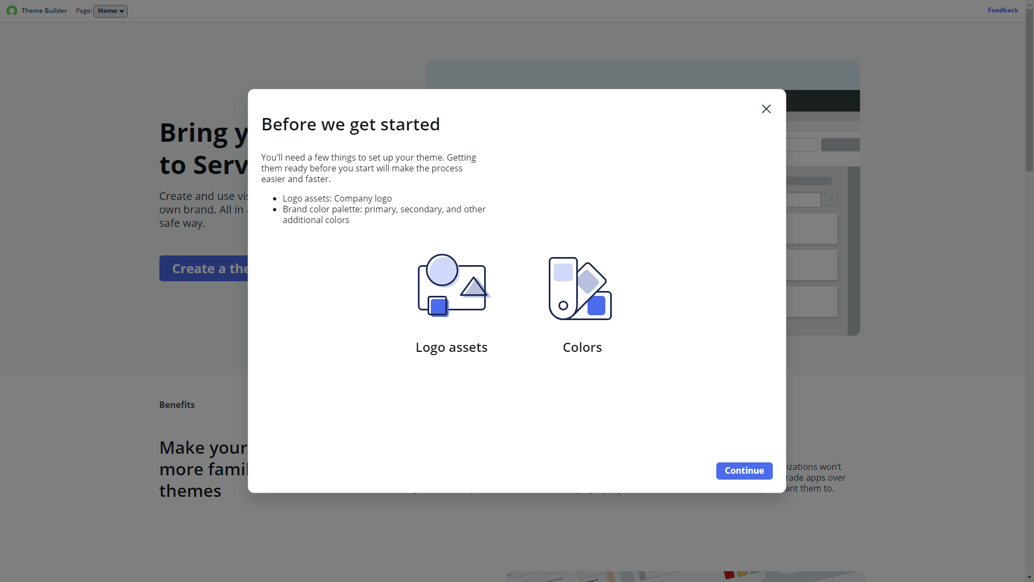Click the Benefits section heading

[x=177, y=405]
